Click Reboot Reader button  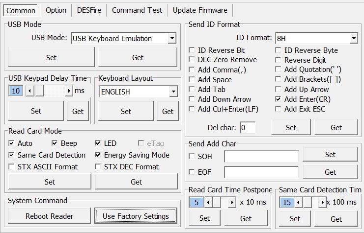coord(50,216)
